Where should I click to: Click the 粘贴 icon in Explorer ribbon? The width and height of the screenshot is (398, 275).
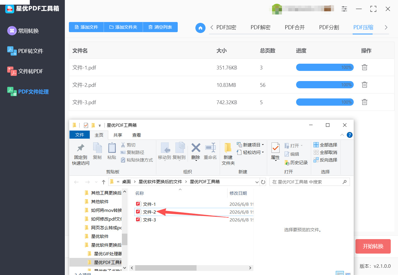[x=112, y=148]
